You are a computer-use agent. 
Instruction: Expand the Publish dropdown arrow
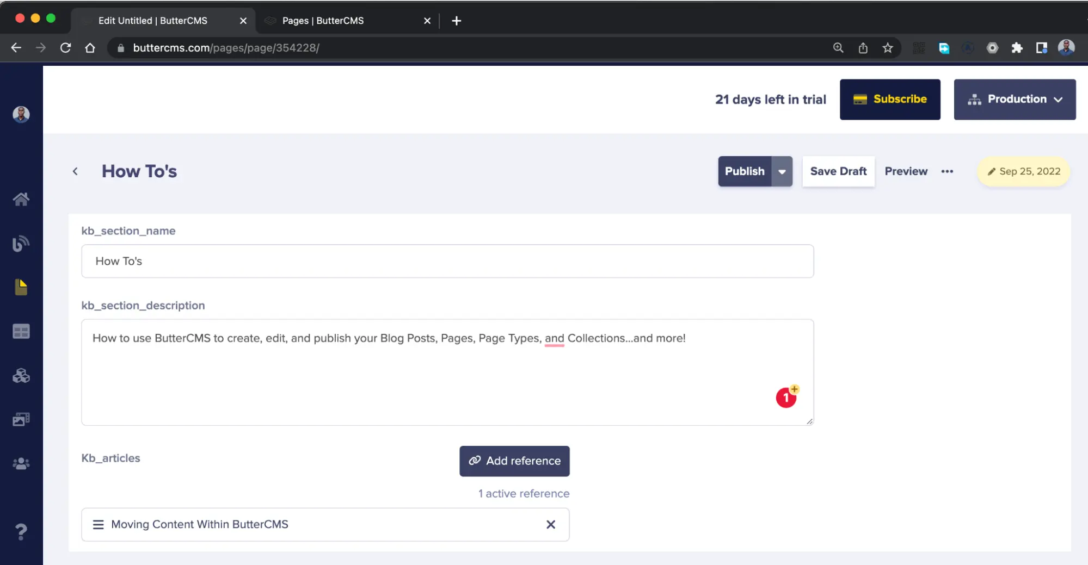pyautogui.click(x=782, y=171)
